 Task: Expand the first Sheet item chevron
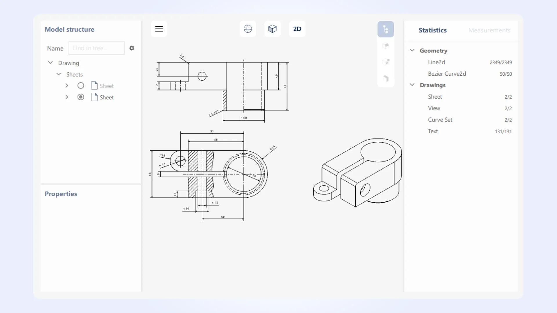point(67,85)
